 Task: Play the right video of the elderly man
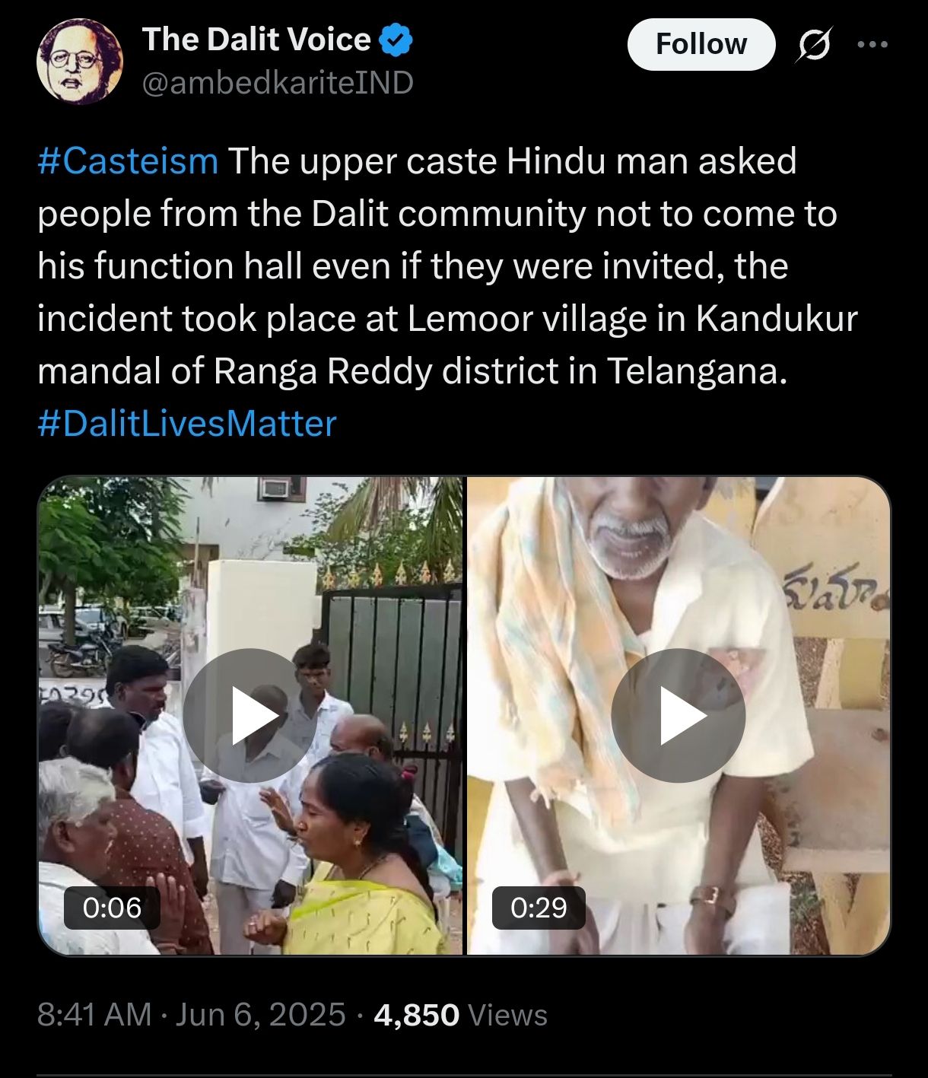pos(678,715)
